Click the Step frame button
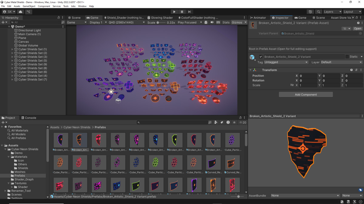This screenshot has width=364, height=204. [189, 11]
